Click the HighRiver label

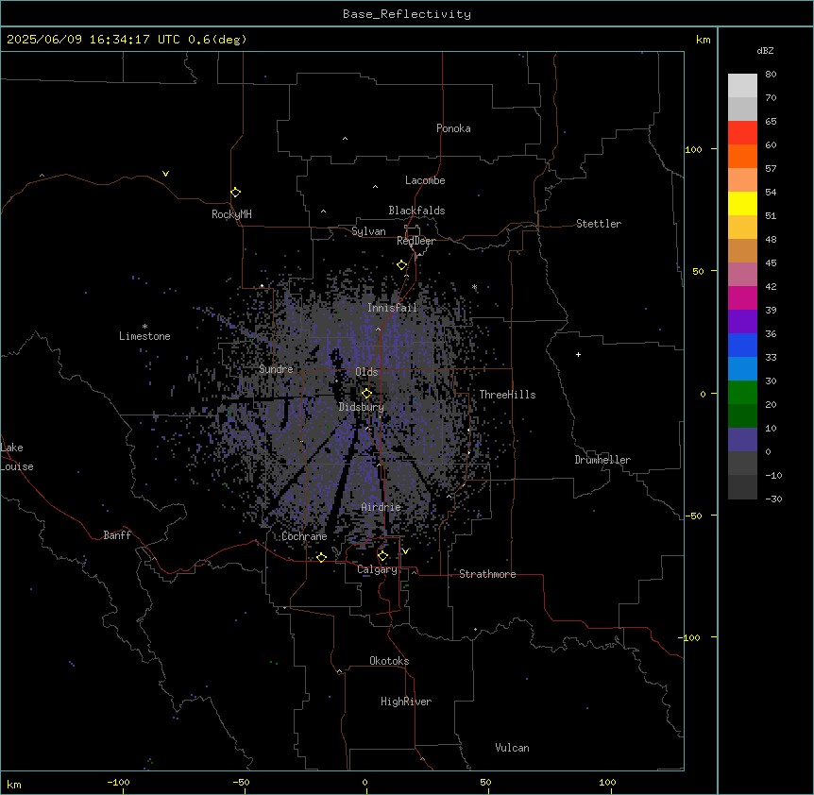point(406,702)
